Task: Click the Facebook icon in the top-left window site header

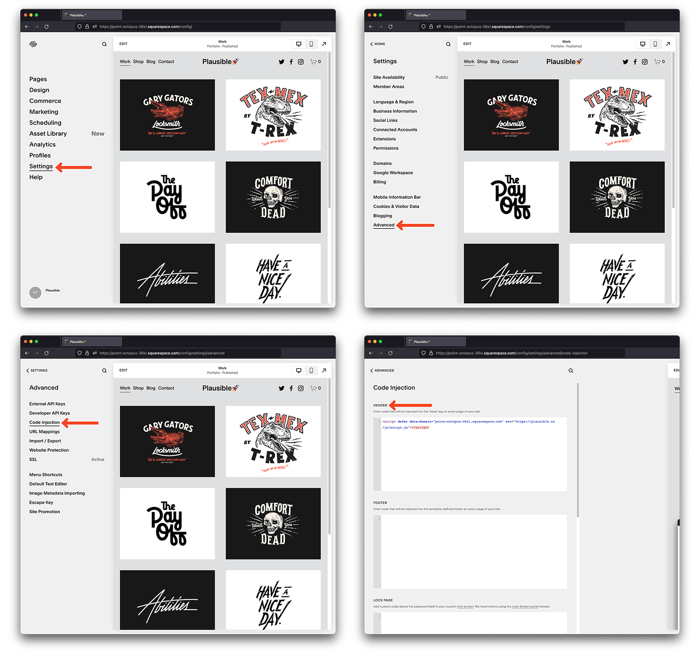Action: (291, 62)
